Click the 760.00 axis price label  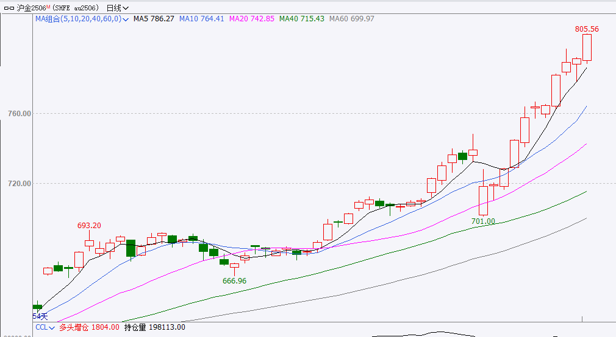pos(20,114)
